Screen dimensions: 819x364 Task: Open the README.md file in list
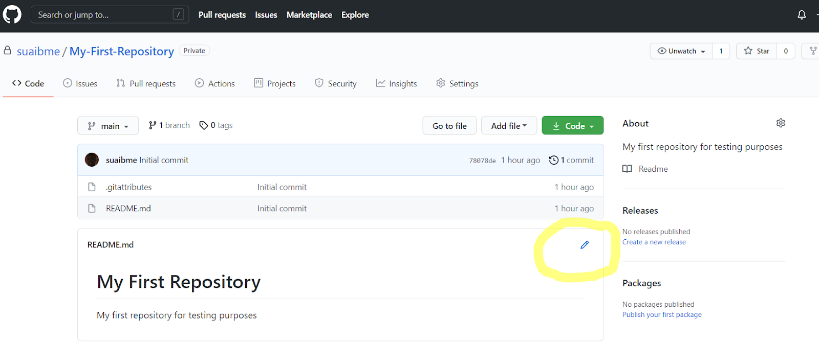coord(128,209)
